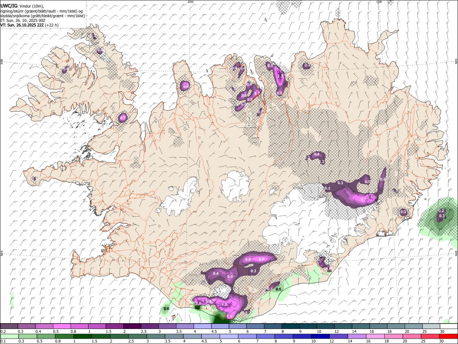Pick the grey-green 3 swatch in the green legend

pos(155,336)
